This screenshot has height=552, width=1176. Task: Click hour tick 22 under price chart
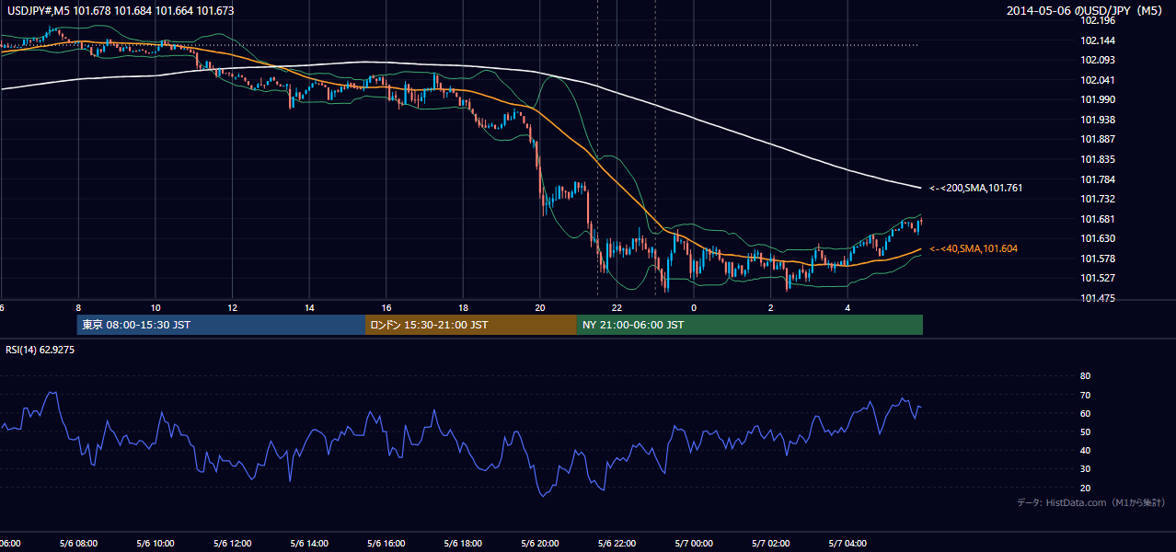[x=617, y=307]
